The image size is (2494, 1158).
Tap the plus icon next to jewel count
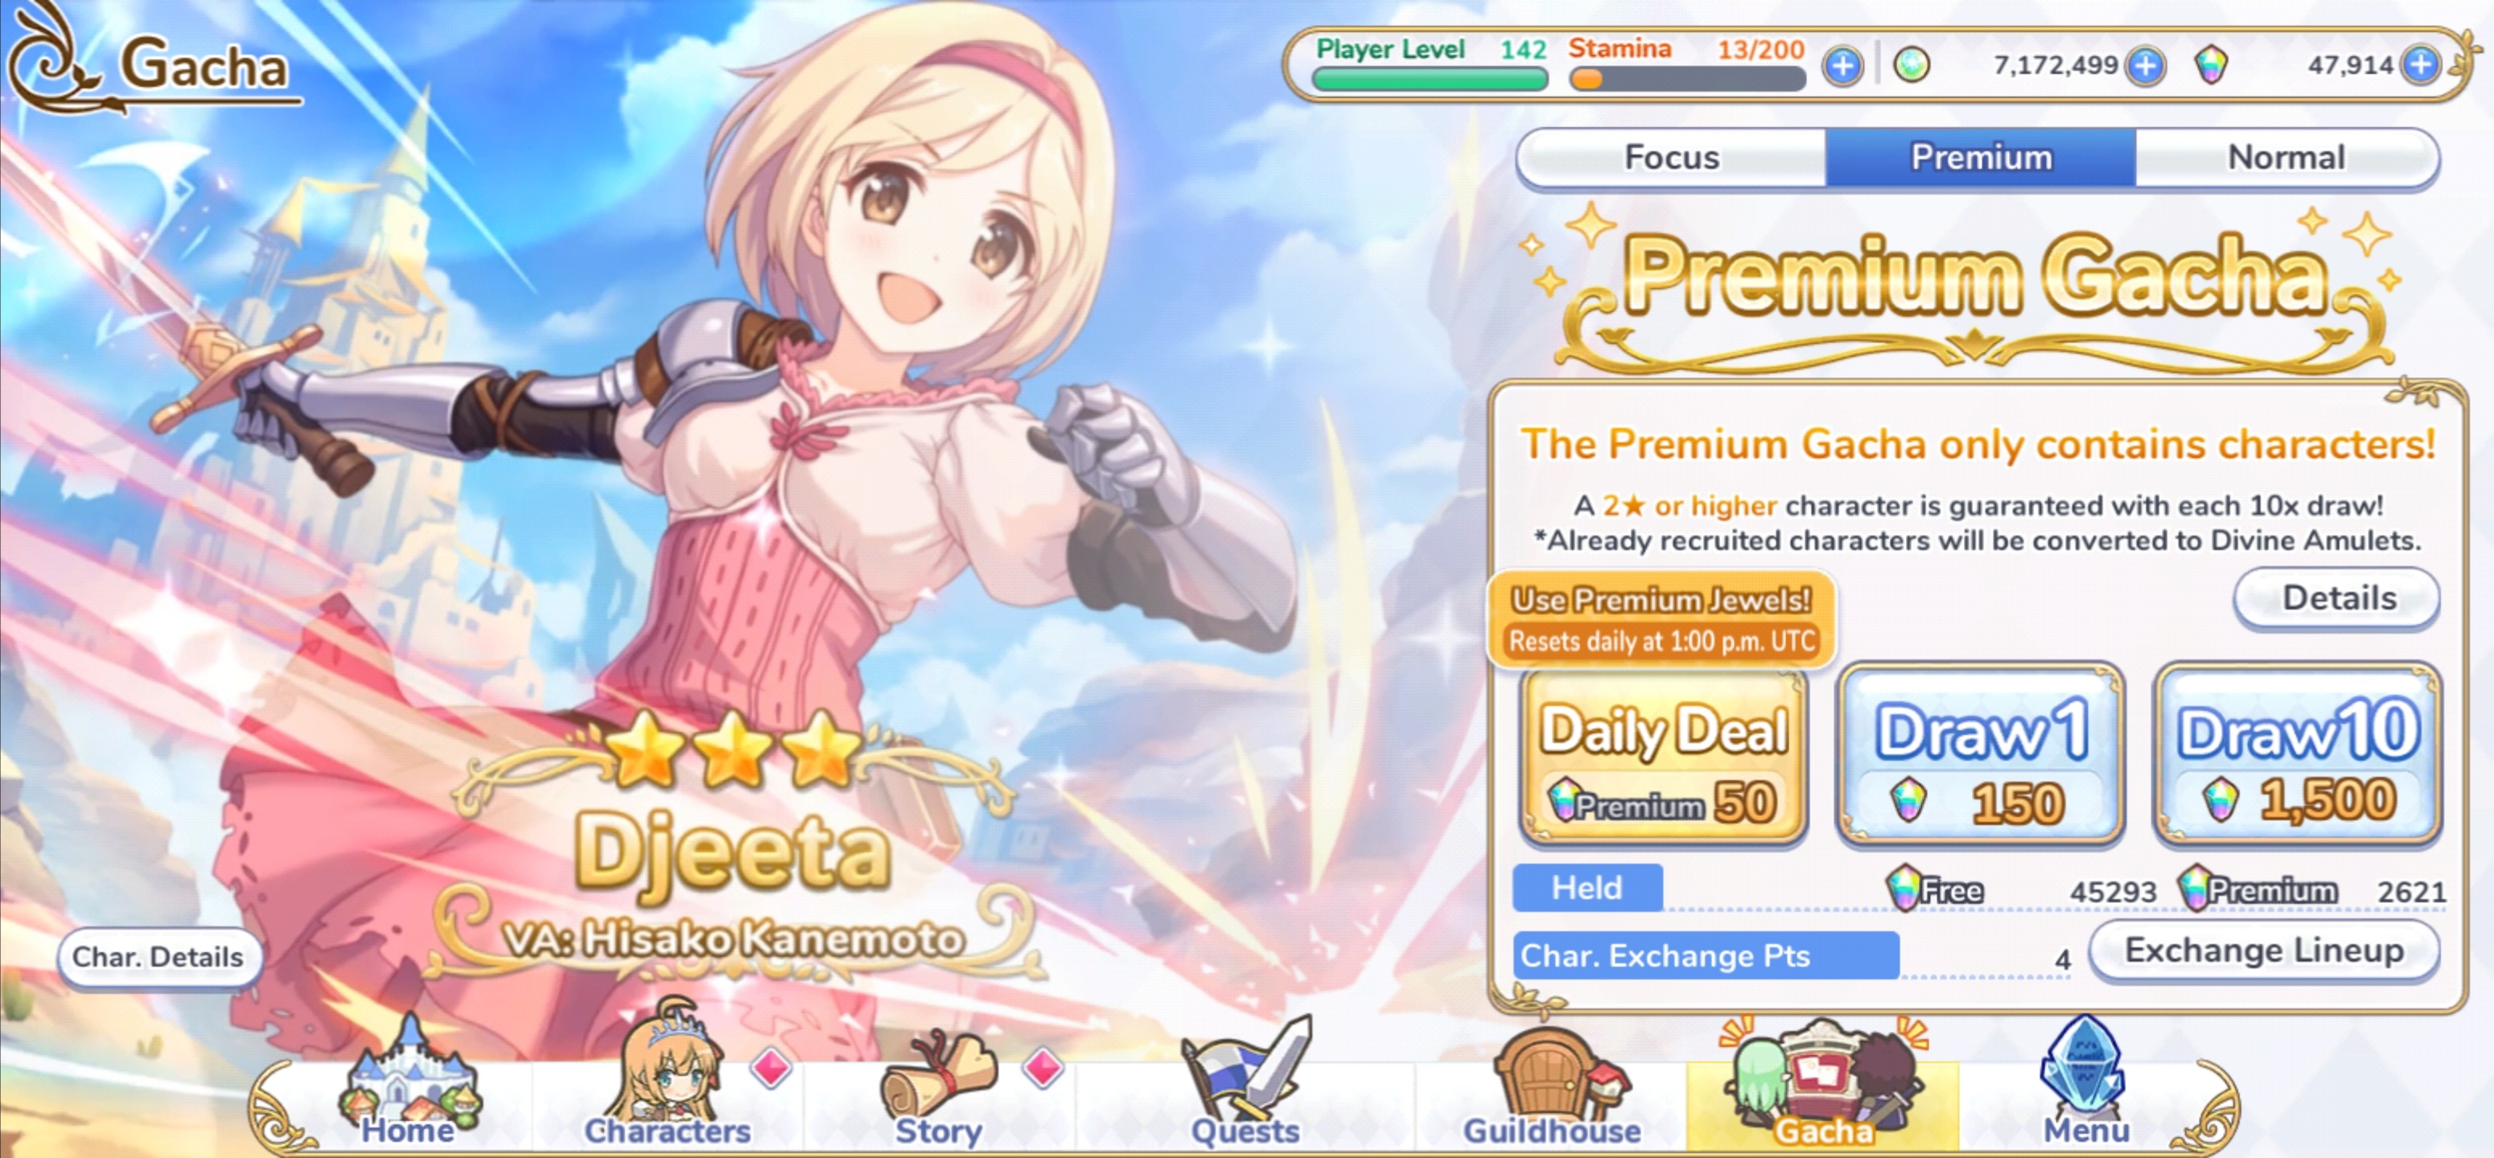pyautogui.click(x=2422, y=65)
